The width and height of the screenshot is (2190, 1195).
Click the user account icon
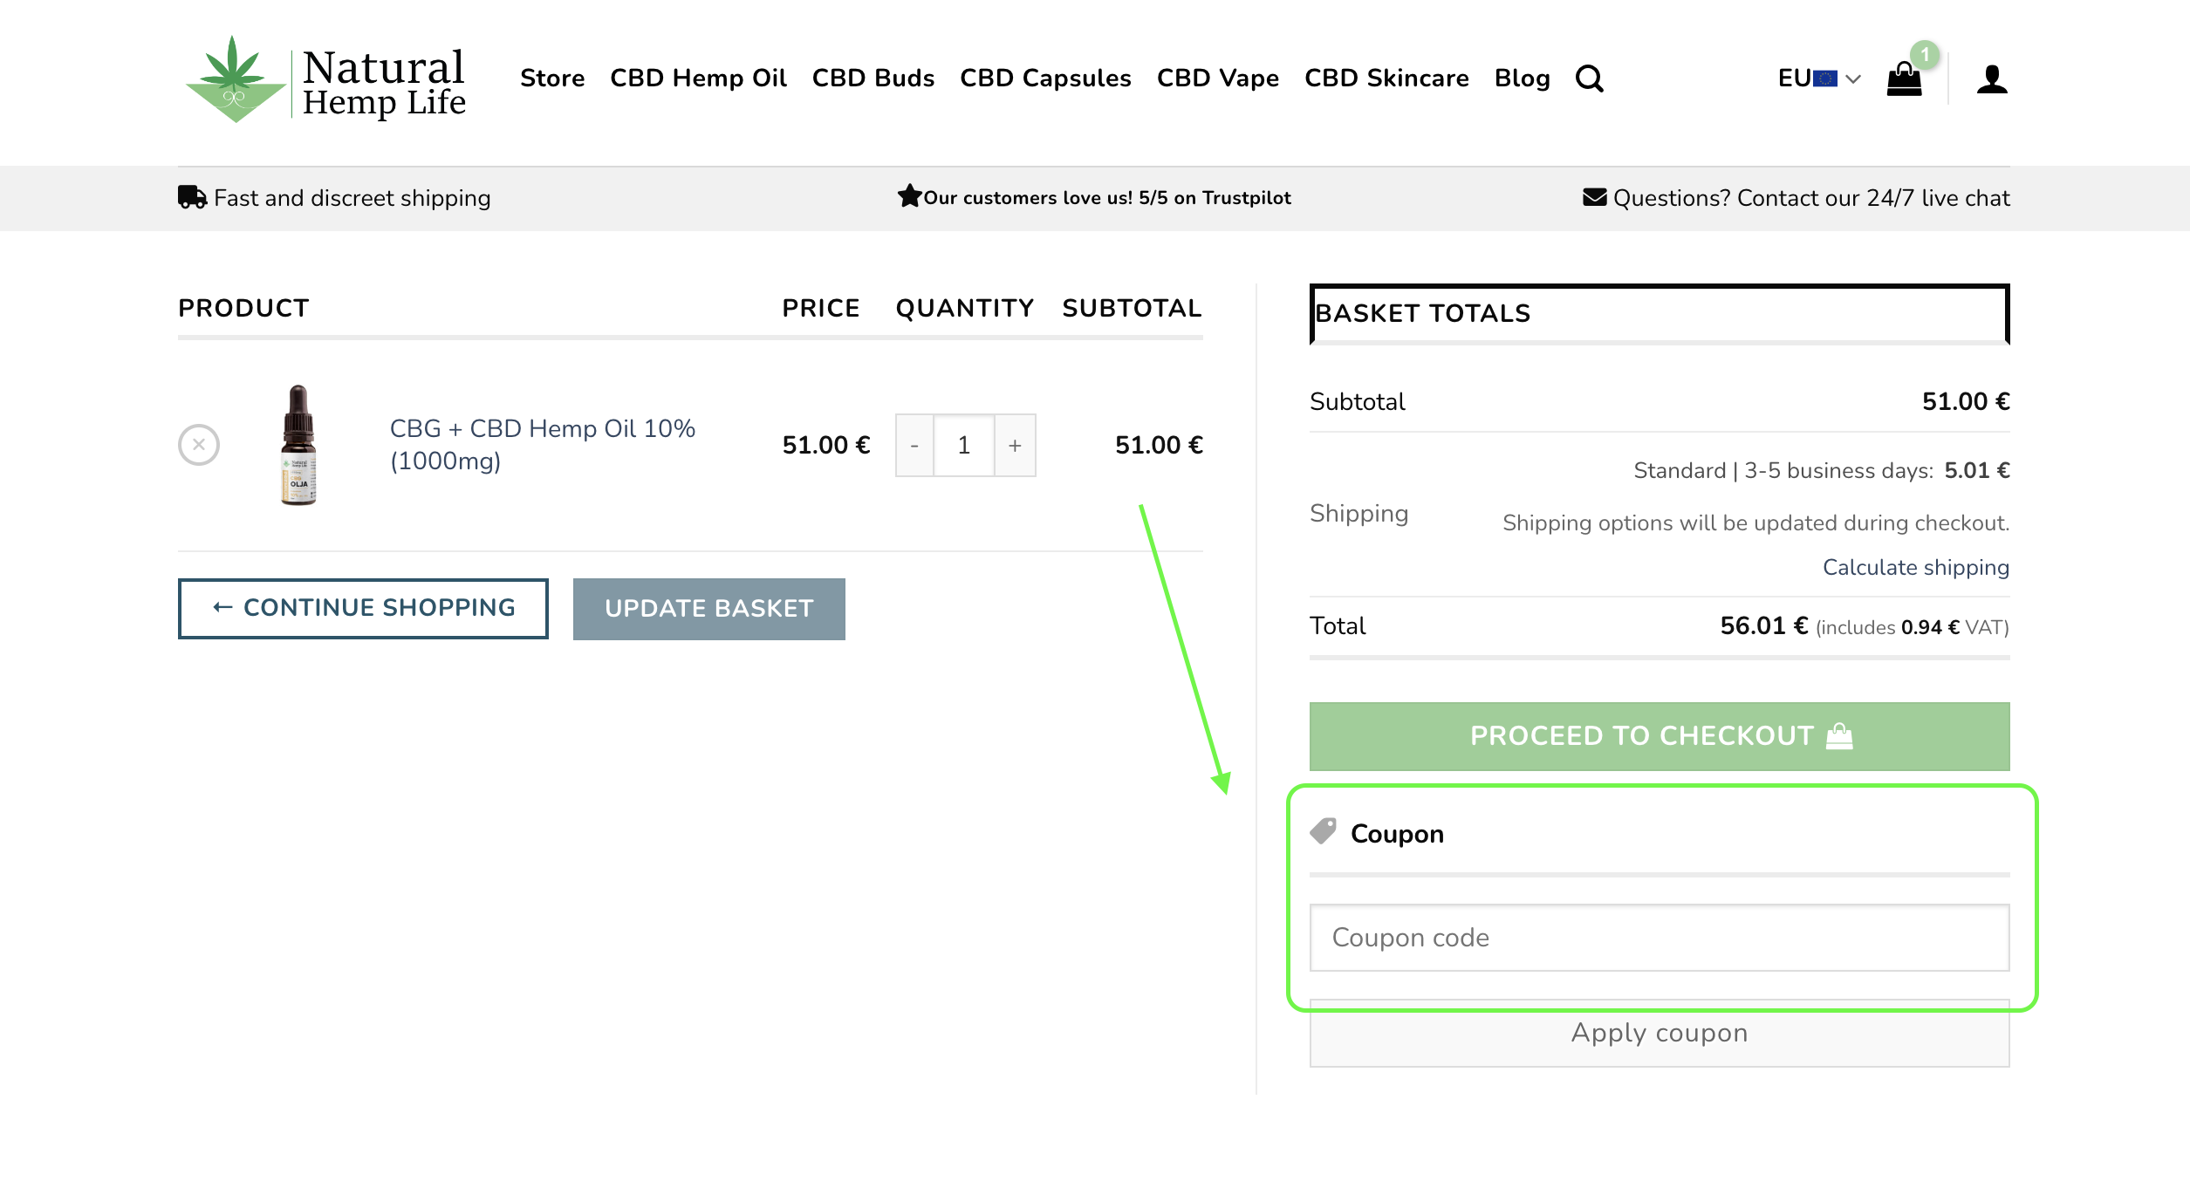click(x=1993, y=79)
